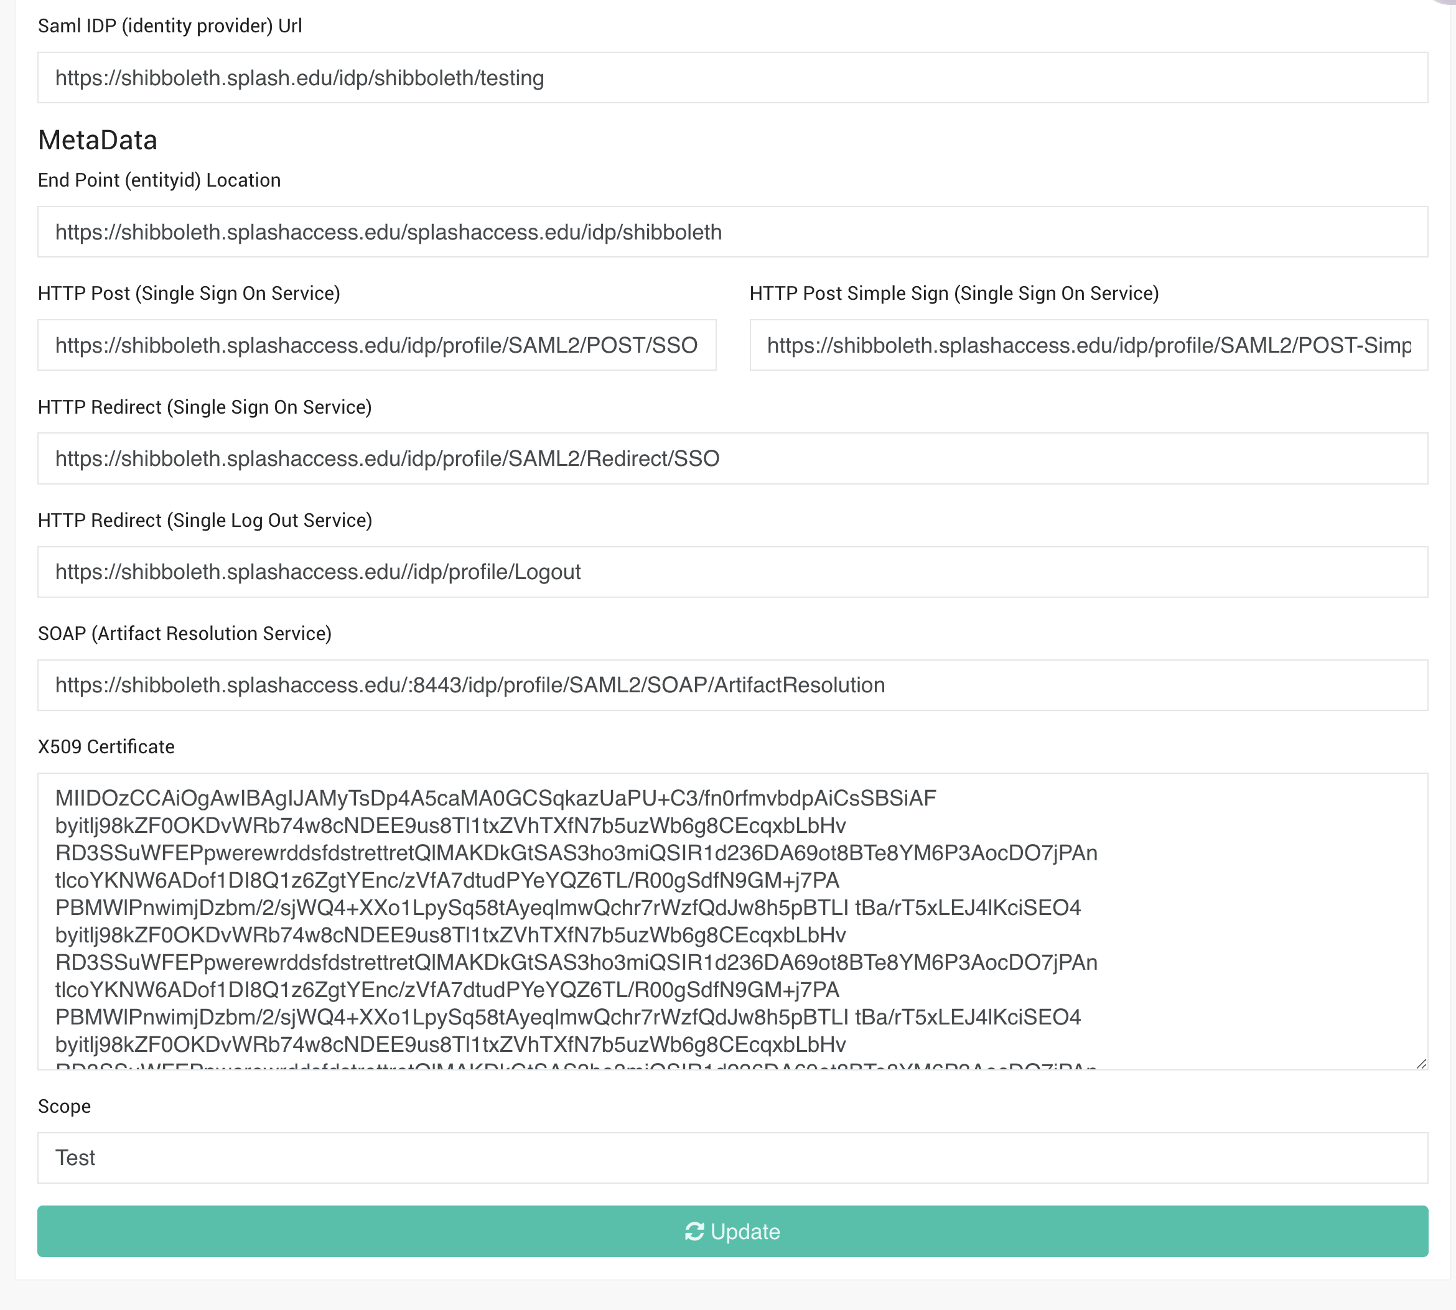
Task: Focus the Single Log Out Service field
Action: (732, 572)
